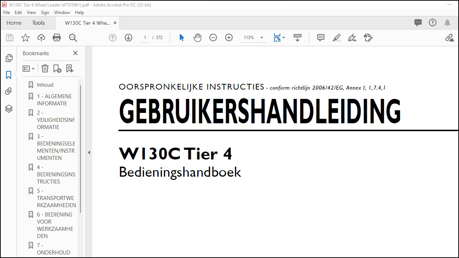The image size is (459, 258).
Task: Select the highlight text tool
Action: click(x=337, y=38)
